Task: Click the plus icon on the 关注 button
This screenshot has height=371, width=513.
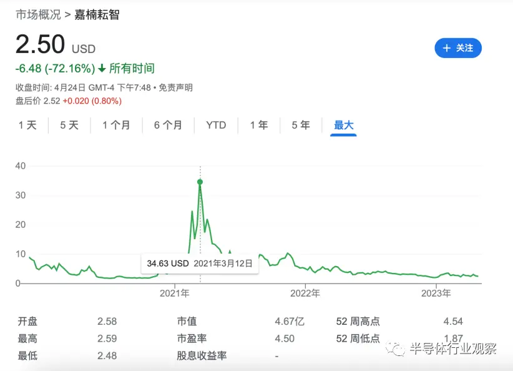Action: click(446, 48)
